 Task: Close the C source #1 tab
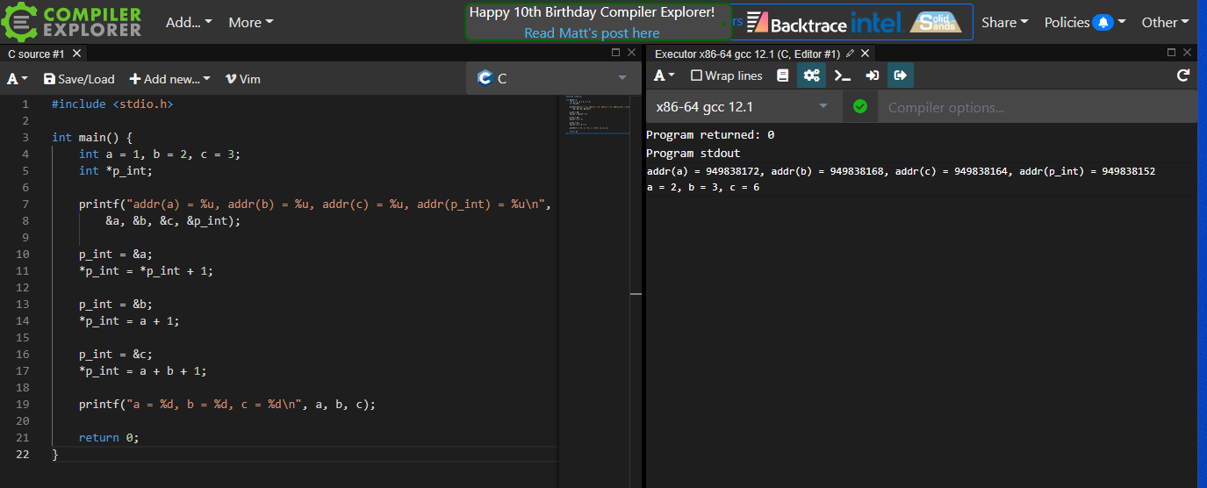(x=77, y=54)
